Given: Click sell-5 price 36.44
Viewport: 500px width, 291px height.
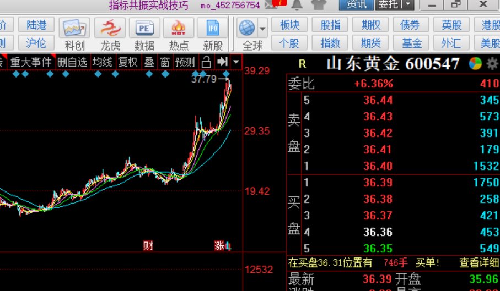Looking at the screenshot, I should tap(378, 100).
